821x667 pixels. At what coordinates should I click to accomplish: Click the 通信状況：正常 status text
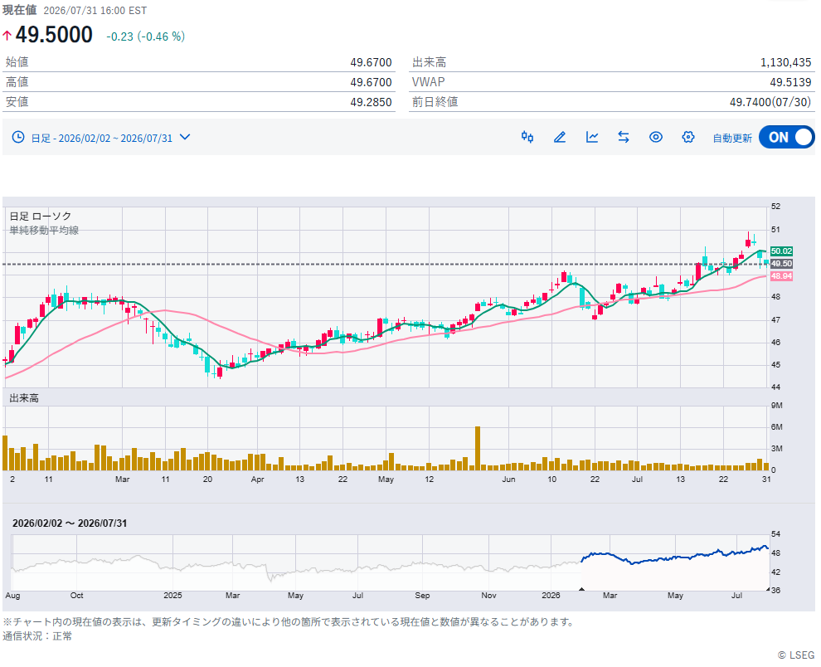[37, 636]
